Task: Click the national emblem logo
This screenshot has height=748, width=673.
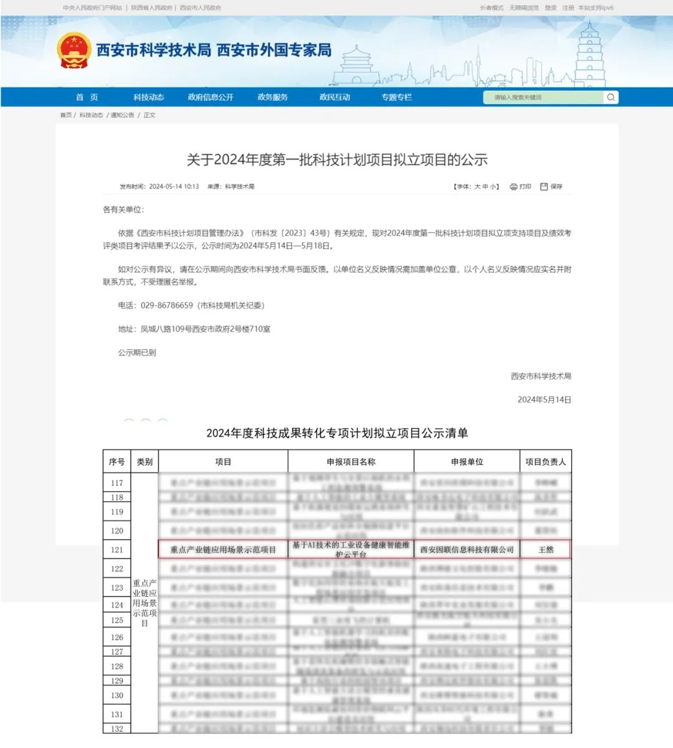Action: coord(74,50)
